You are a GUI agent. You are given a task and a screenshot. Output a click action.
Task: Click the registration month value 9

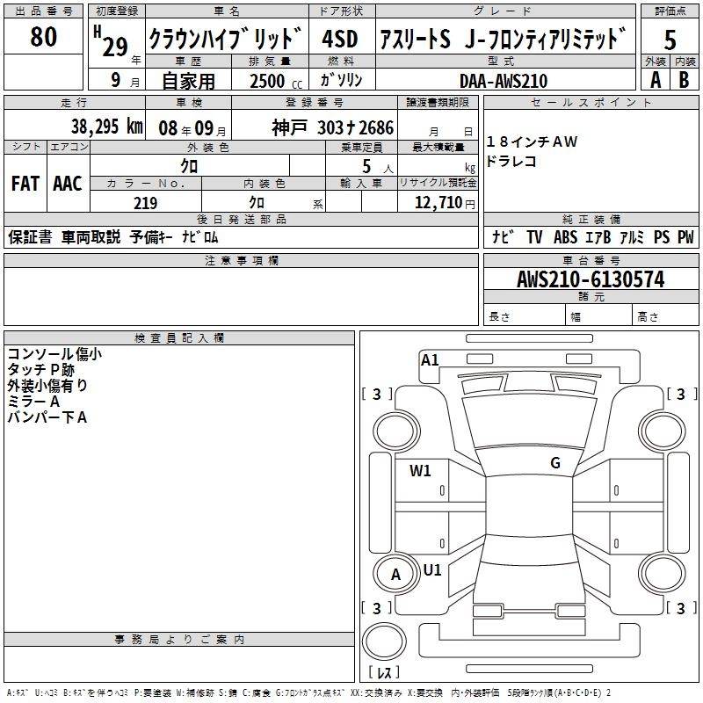(x=116, y=80)
